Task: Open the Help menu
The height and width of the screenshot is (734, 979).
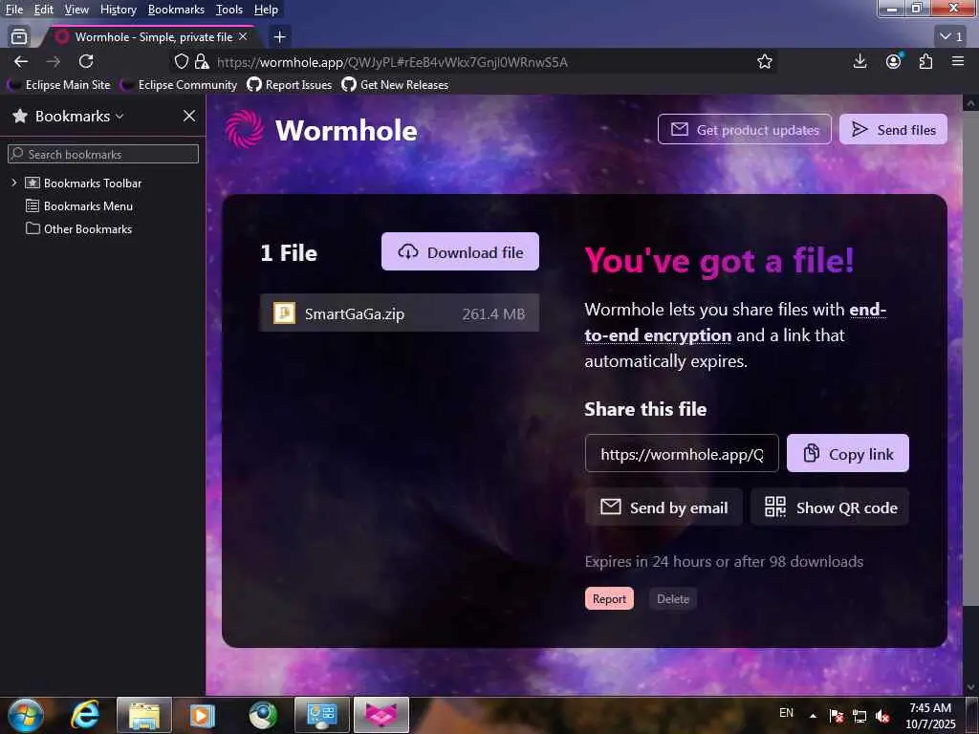Action: tap(266, 10)
